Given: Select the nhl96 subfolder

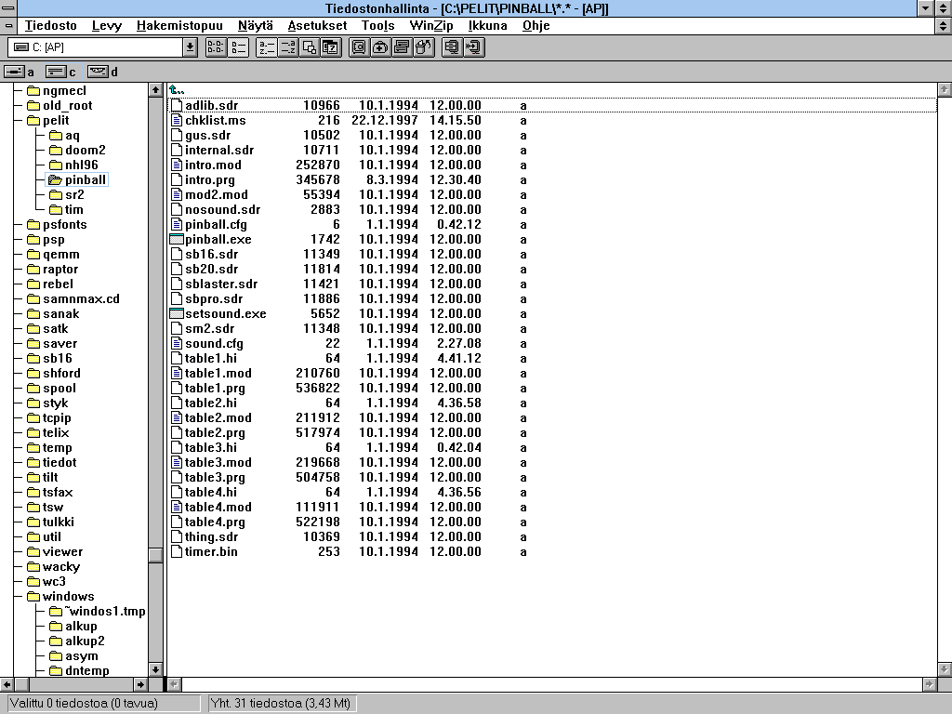Looking at the screenshot, I should pyautogui.click(x=73, y=165).
